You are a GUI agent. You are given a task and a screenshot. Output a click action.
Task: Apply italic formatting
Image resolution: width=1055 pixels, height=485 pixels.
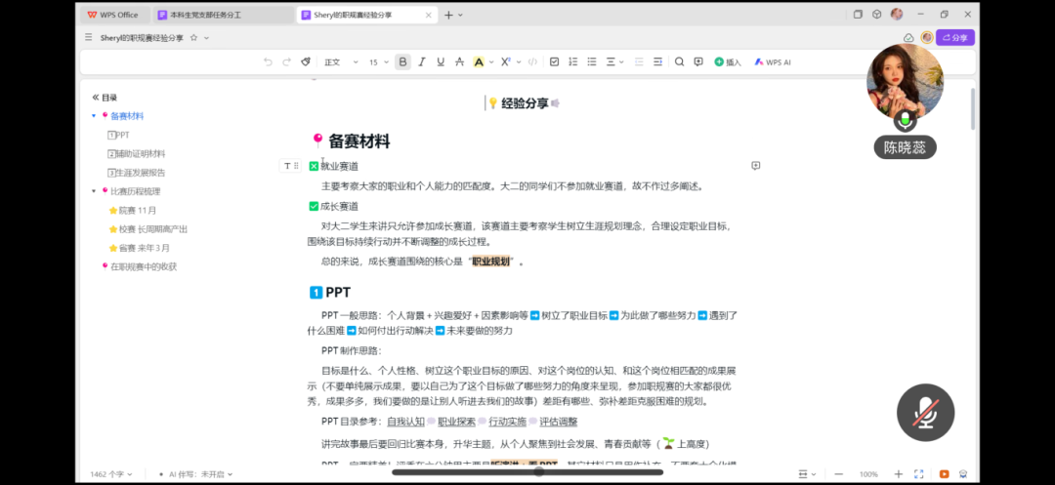pos(422,61)
